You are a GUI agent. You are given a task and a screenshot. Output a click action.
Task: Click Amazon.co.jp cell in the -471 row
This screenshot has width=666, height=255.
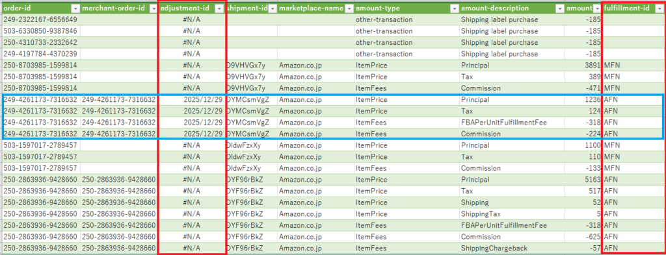[315, 88]
